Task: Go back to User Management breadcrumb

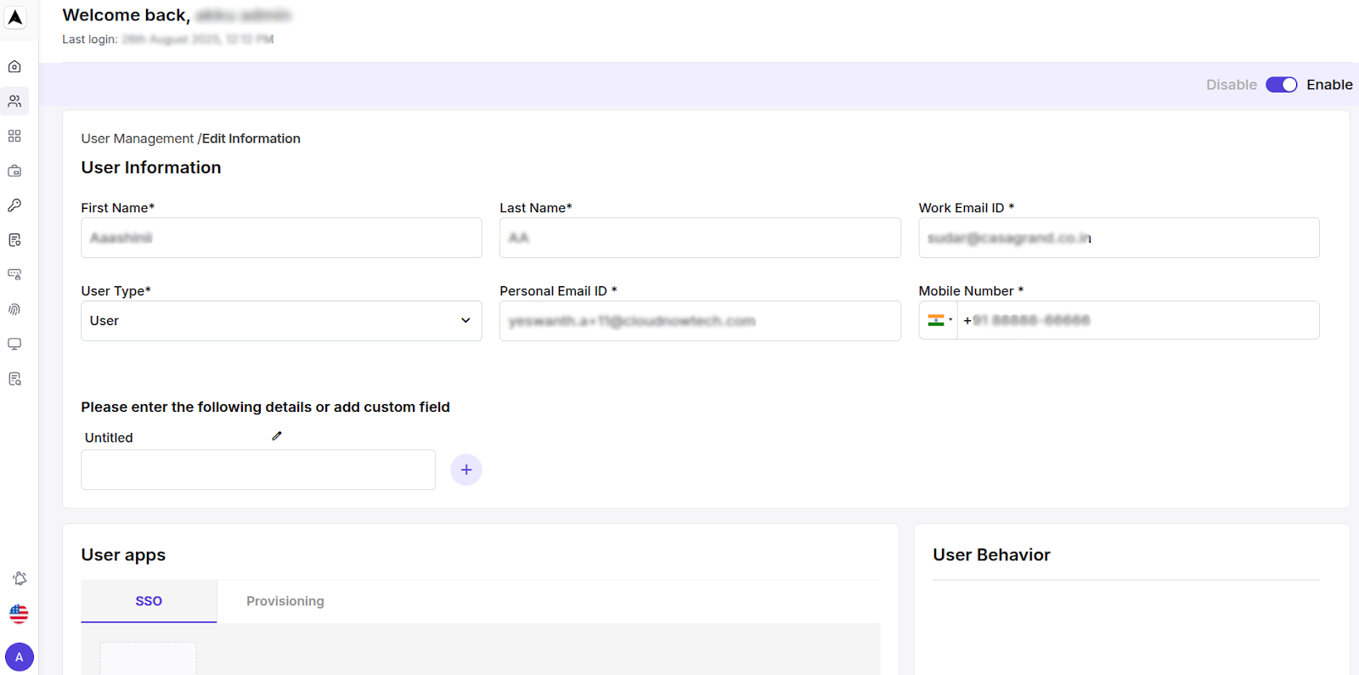Action: pyautogui.click(x=138, y=138)
